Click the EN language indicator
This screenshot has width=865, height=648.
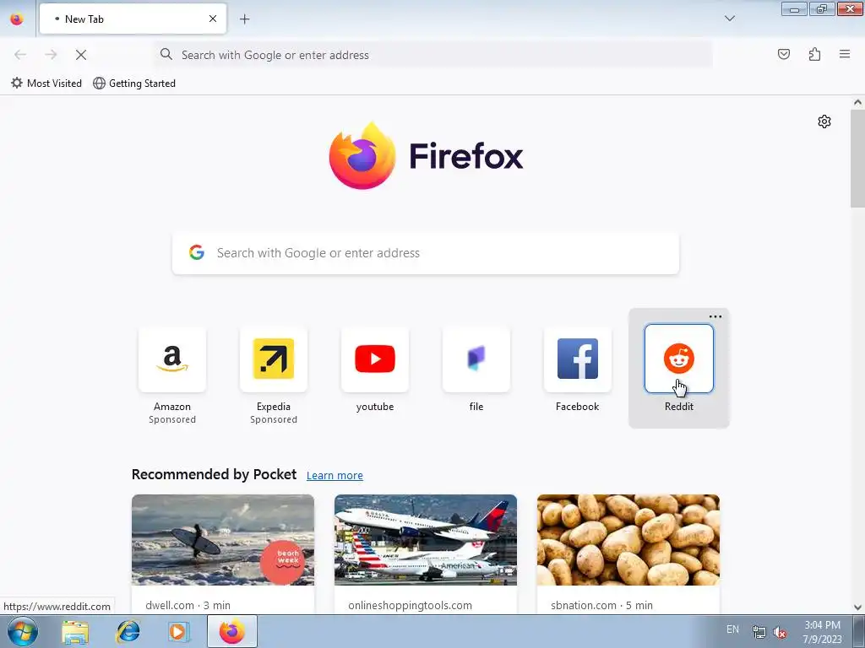coord(732,629)
